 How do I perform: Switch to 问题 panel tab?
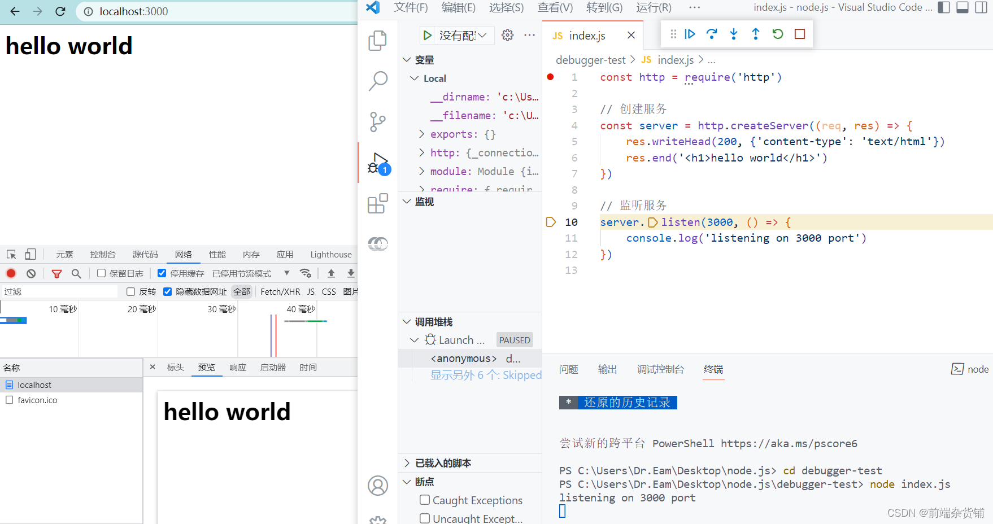pyautogui.click(x=568, y=369)
